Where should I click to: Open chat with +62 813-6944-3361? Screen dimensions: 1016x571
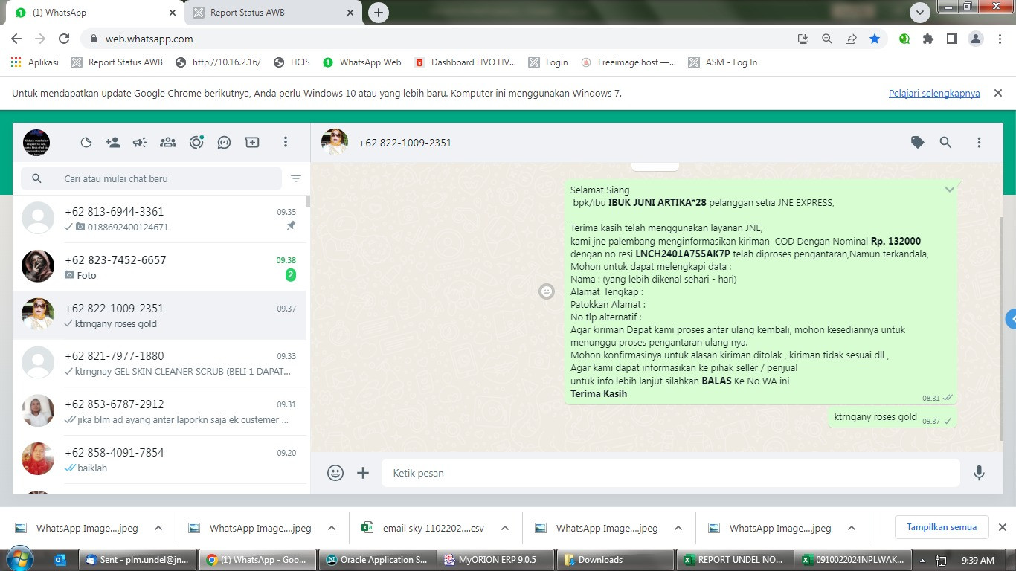tap(160, 219)
